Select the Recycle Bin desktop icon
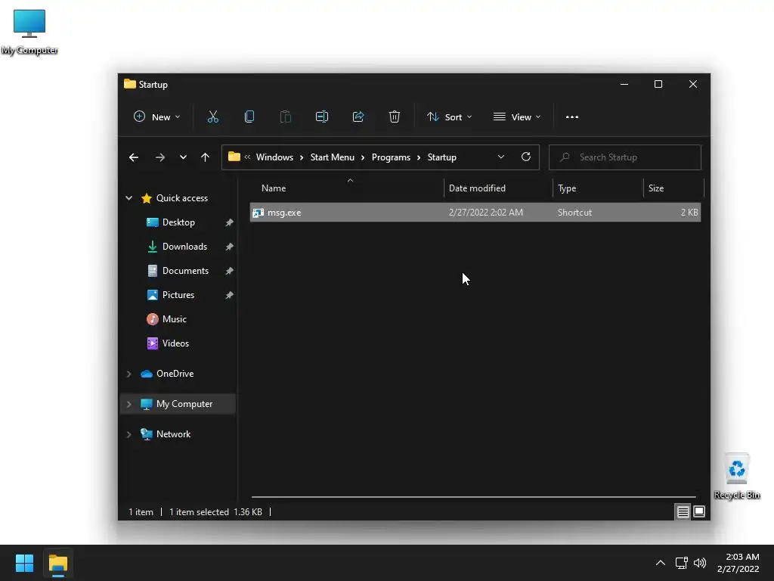This screenshot has width=774, height=581. 736,477
